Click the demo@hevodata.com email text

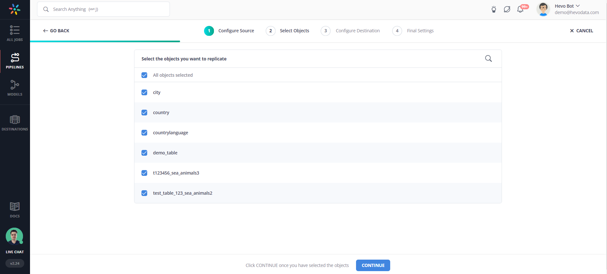(577, 12)
